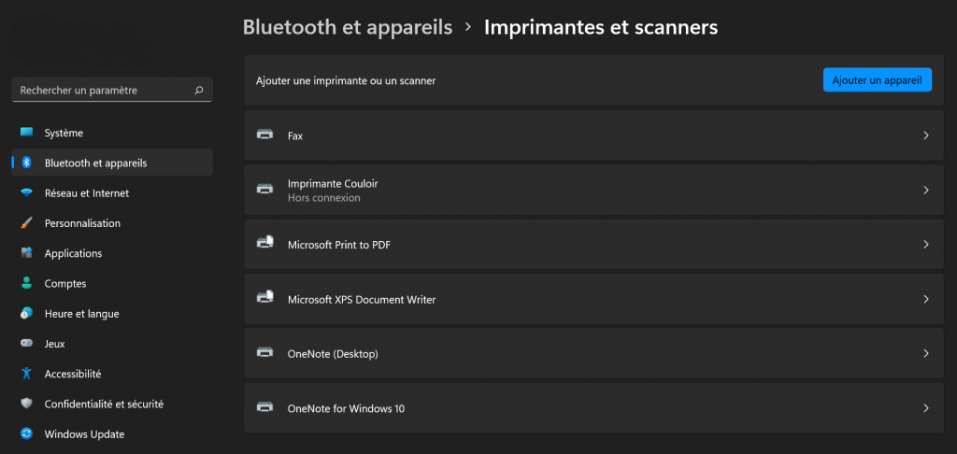Expand the OneNote for Windows 10 chevron
This screenshot has width=957, height=454.
click(926, 408)
